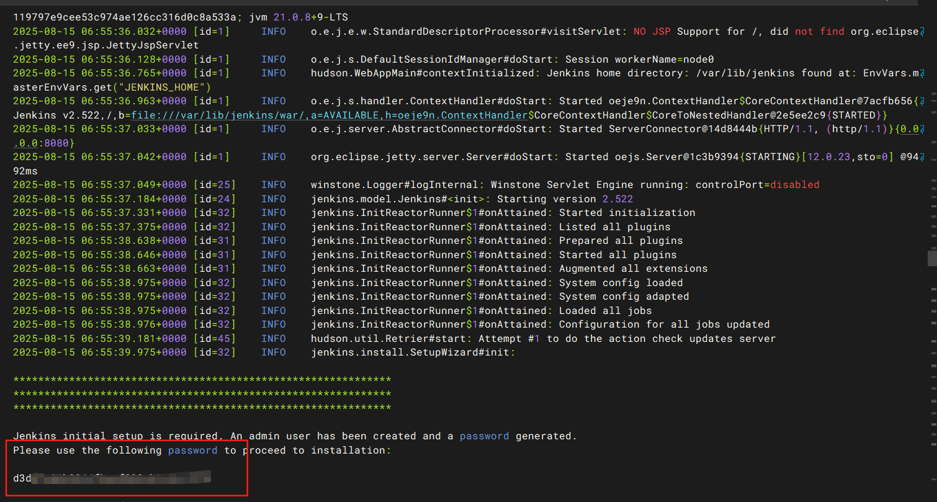937x502 pixels.
Task: Click the INFO level on the Winstone Logger line
Action: (x=274, y=185)
